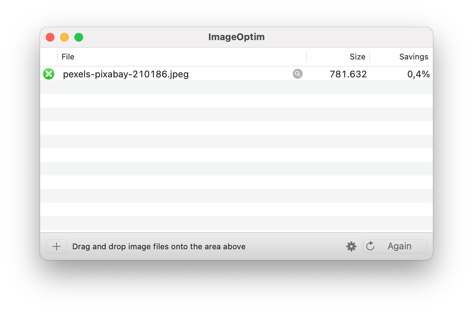Open preferences with the gear icon
Image resolution: width=473 pixels, height=313 pixels.
[x=351, y=246]
